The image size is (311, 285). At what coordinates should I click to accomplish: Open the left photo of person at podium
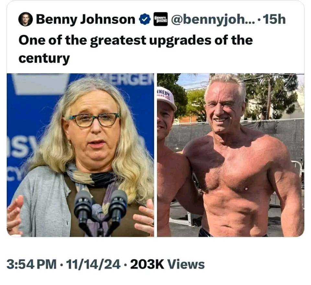[x=80, y=155]
